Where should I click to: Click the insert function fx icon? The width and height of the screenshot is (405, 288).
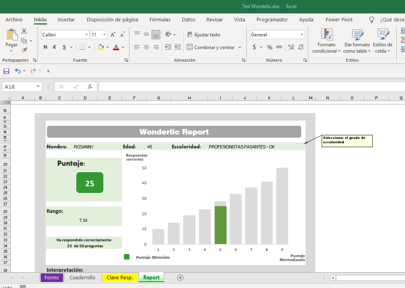90,87
